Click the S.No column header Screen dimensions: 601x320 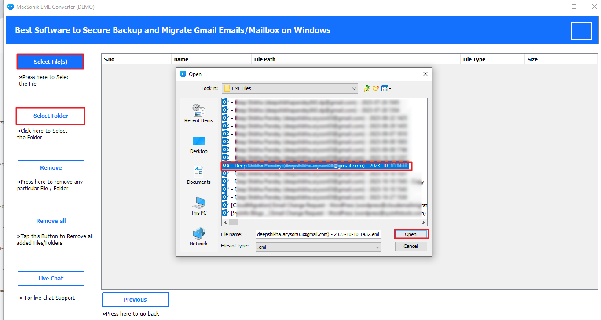(136, 59)
